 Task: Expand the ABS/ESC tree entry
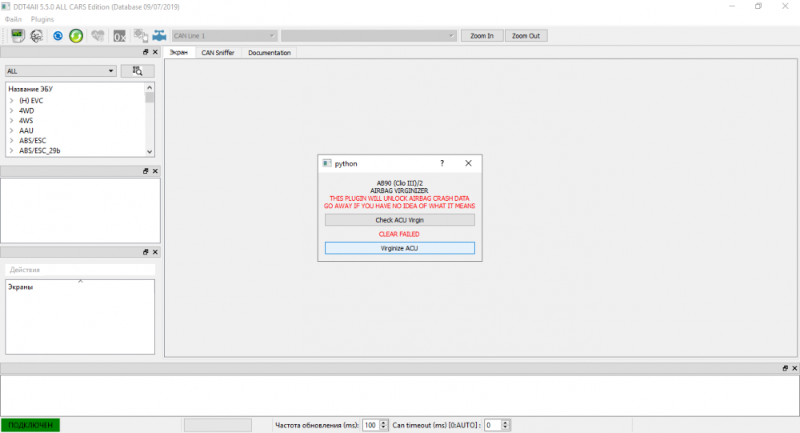pyautogui.click(x=11, y=140)
